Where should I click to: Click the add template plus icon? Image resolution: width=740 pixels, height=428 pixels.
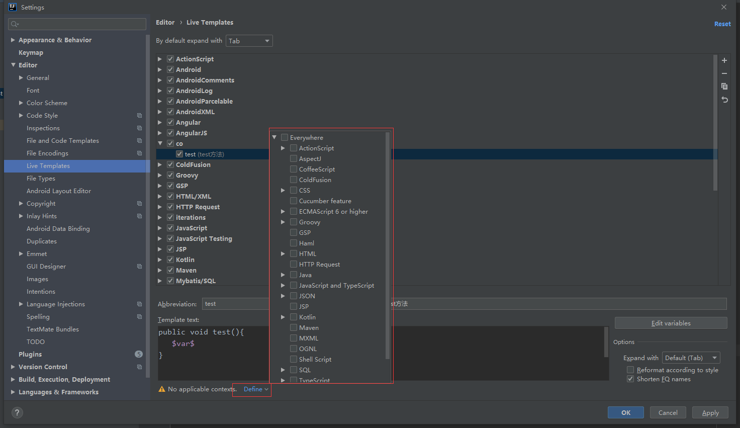pos(724,60)
